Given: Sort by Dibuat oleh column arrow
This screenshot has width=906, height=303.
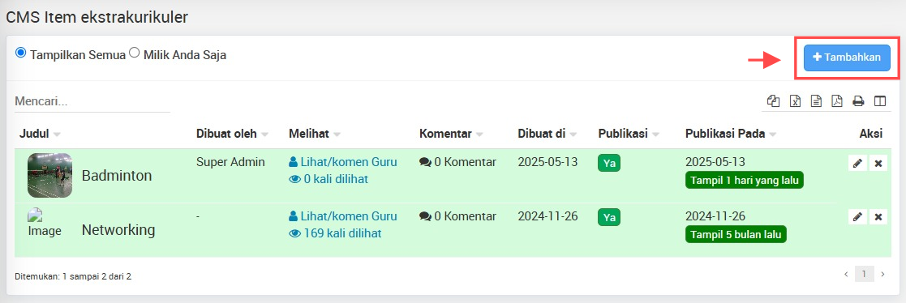Looking at the screenshot, I should [264, 134].
